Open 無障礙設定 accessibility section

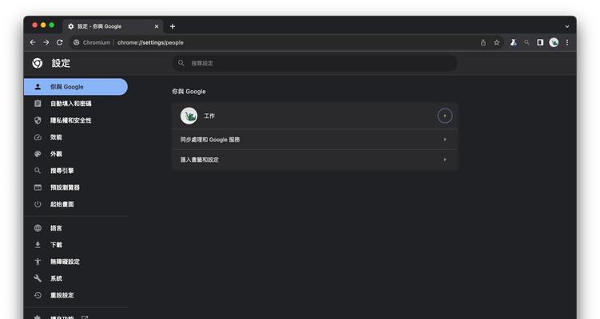click(x=76, y=262)
